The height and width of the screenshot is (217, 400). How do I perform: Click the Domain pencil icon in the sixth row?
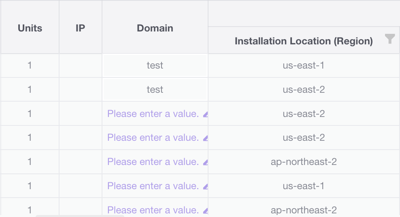205,187
